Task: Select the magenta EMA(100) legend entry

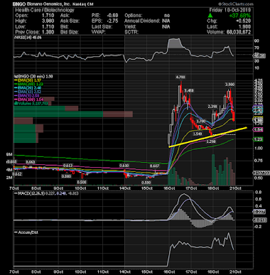Action: tap(28, 100)
